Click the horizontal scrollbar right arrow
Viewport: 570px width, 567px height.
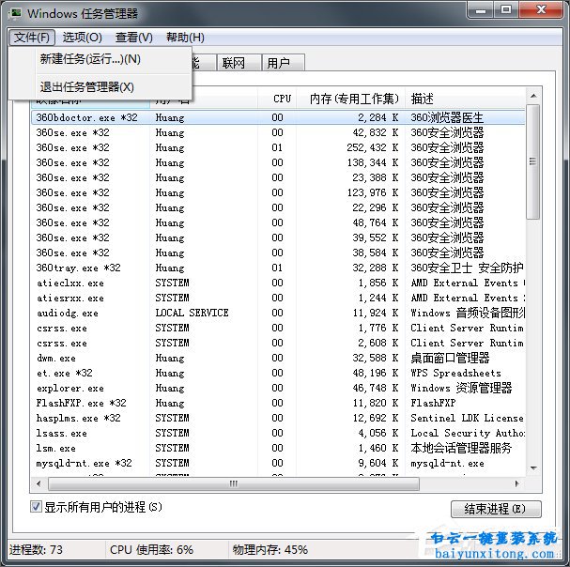coord(516,483)
